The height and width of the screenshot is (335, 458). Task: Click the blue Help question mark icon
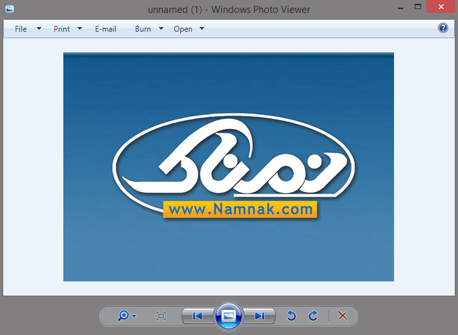(442, 28)
